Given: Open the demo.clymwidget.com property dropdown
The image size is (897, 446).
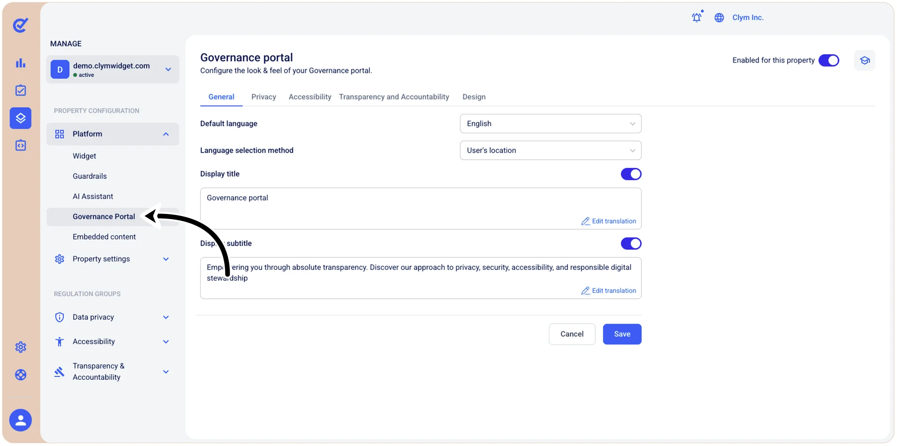Looking at the screenshot, I should coord(113,70).
